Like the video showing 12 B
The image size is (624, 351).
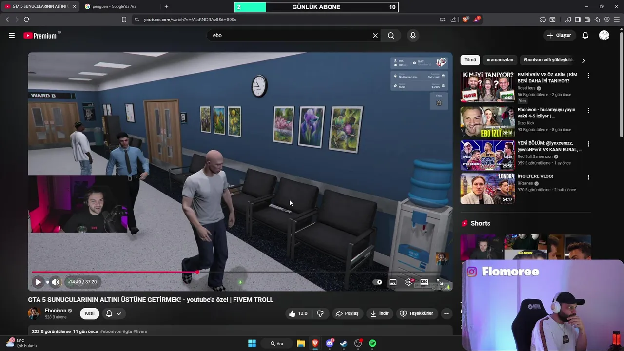pyautogui.click(x=298, y=313)
